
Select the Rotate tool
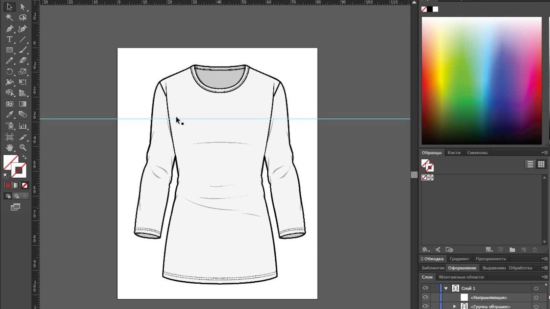point(9,72)
